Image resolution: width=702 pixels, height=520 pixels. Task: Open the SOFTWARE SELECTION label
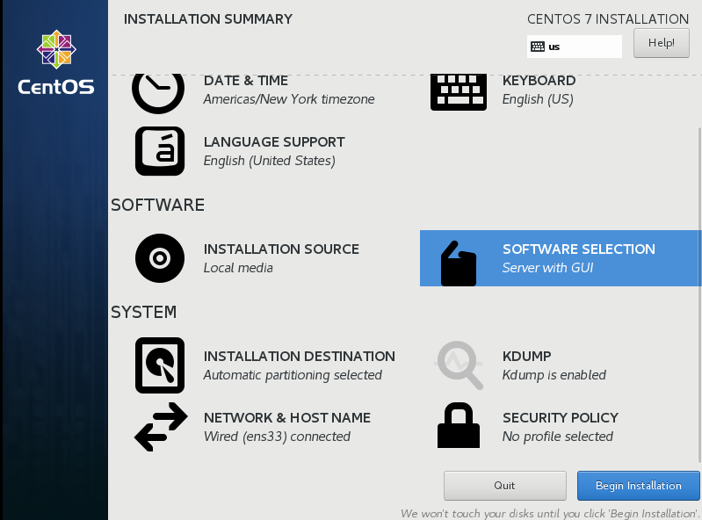click(x=579, y=249)
